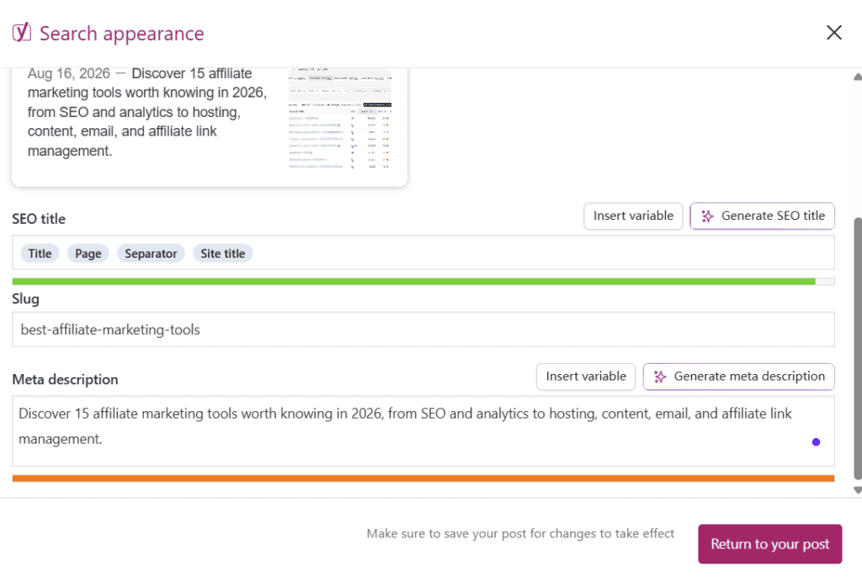
Task: Select the Title variable chip
Action: pyautogui.click(x=40, y=254)
